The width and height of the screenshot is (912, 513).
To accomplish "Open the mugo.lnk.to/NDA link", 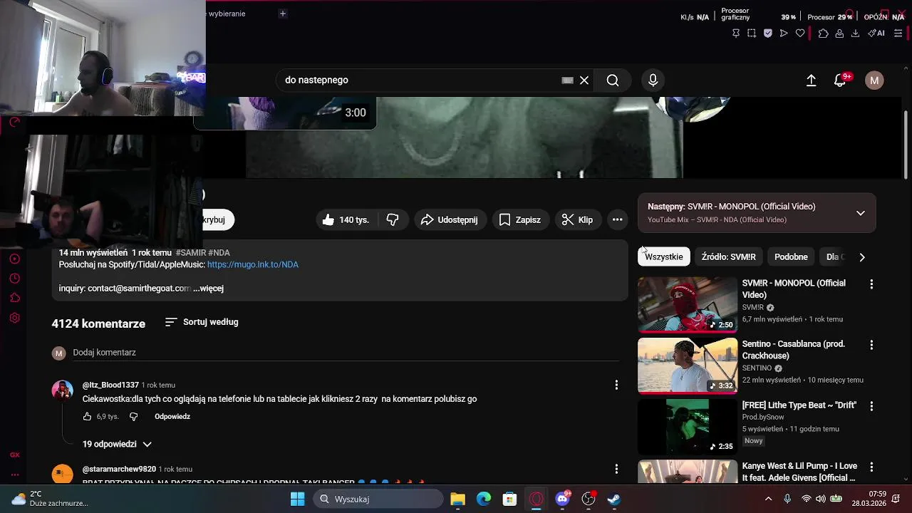I will coord(253,264).
